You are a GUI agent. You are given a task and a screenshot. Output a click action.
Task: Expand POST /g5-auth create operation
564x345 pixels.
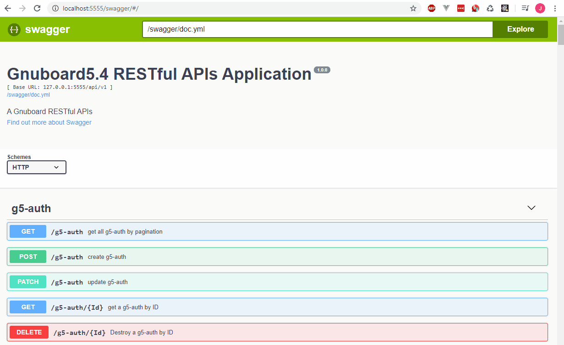pos(277,257)
